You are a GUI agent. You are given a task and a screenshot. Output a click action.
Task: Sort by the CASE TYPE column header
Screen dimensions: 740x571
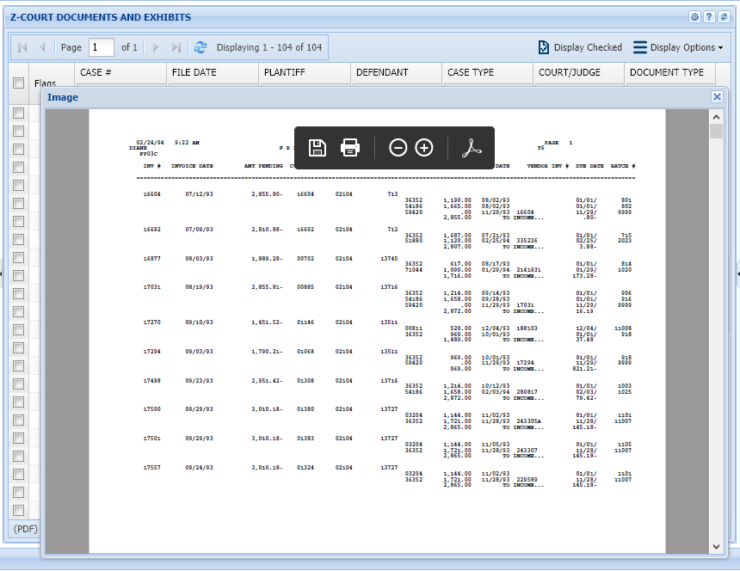[x=471, y=72]
